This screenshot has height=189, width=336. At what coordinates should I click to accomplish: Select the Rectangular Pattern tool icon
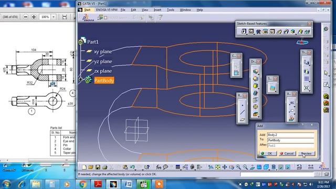click(307, 79)
